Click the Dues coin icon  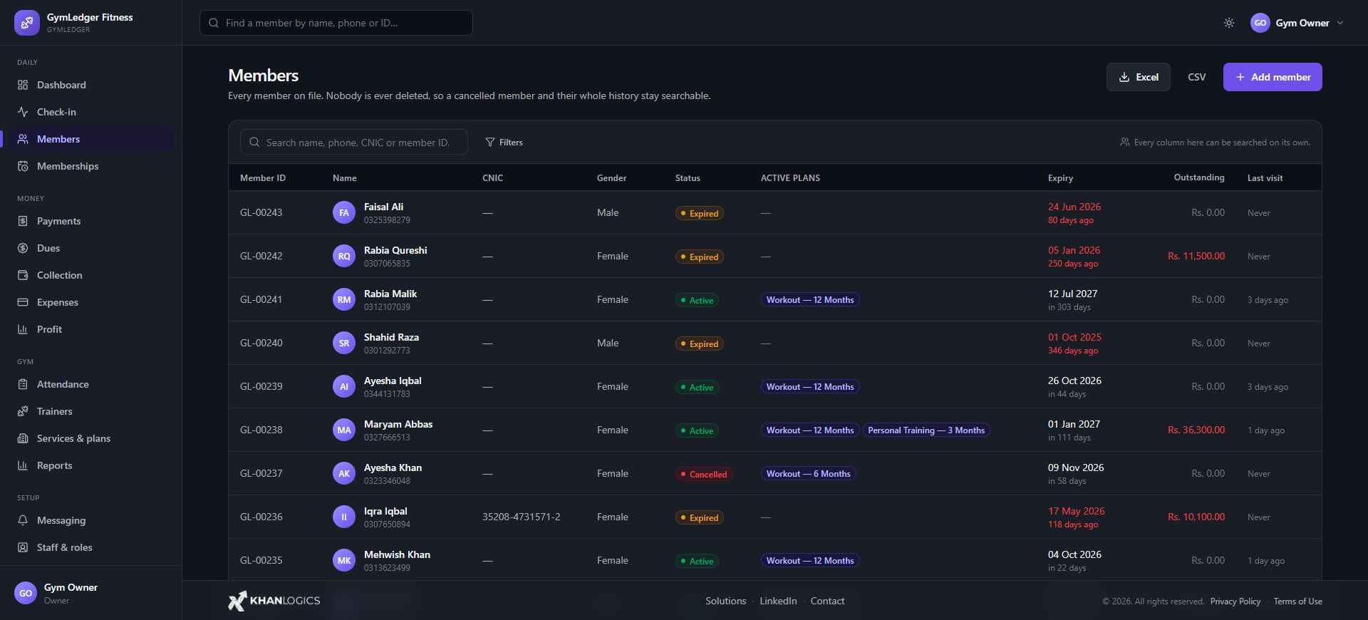pyautogui.click(x=23, y=248)
